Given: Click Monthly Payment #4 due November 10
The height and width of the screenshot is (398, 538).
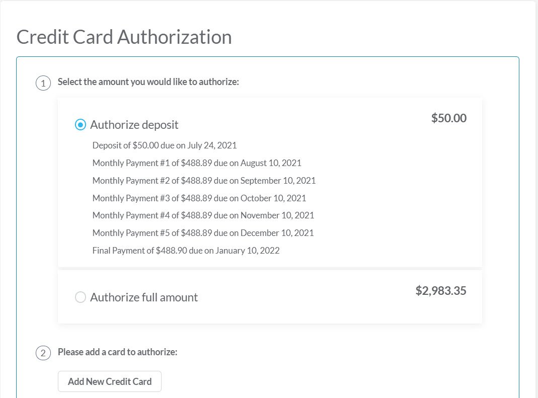Looking at the screenshot, I should [203, 215].
